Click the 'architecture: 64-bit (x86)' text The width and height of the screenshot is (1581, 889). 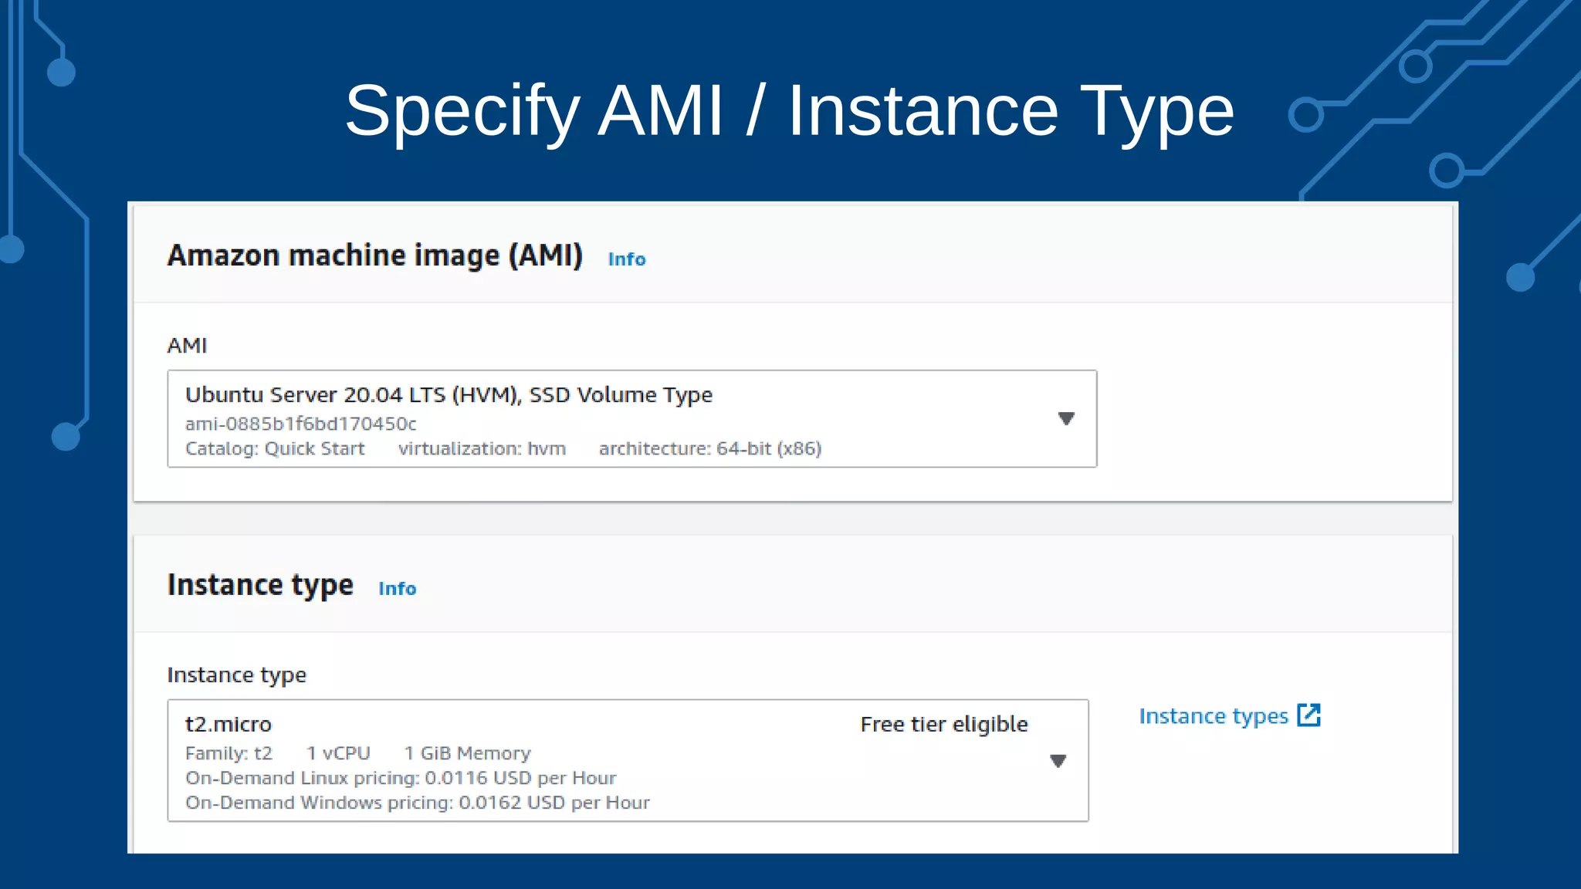click(x=710, y=448)
